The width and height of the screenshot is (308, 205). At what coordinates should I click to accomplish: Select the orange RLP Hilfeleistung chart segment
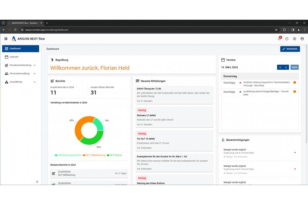[78, 129]
